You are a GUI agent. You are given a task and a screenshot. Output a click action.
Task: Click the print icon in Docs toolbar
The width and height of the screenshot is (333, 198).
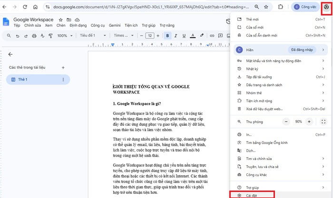[34, 36]
